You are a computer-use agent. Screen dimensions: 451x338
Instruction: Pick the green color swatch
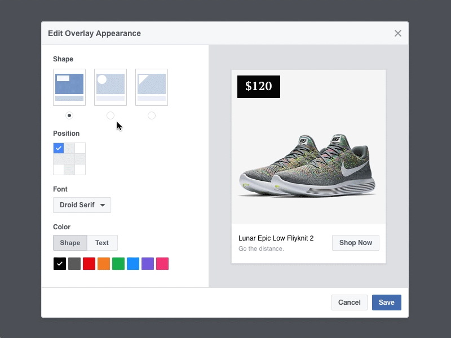(x=118, y=264)
